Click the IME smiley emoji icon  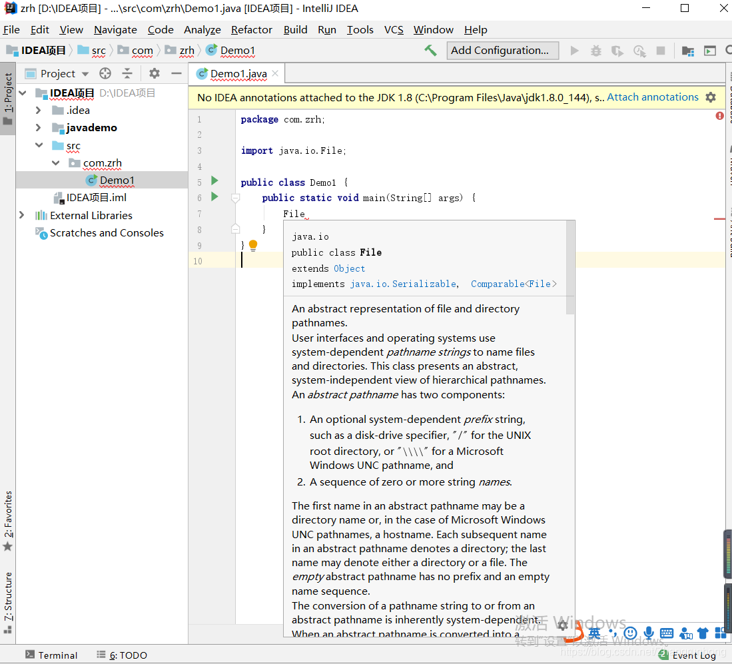tap(630, 633)
